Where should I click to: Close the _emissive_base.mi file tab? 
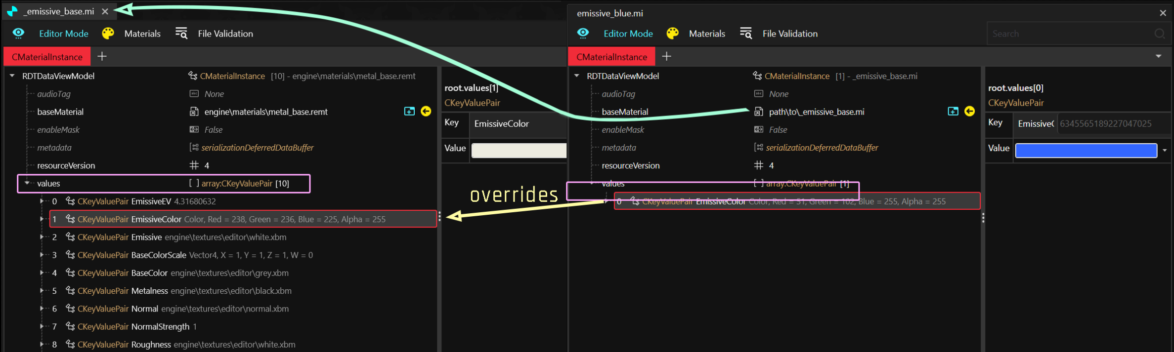coord(105,11)
